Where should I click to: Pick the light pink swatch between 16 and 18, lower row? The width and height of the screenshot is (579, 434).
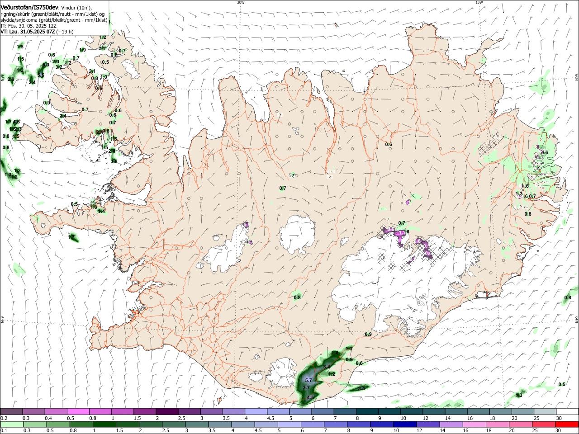click(474, 425)
